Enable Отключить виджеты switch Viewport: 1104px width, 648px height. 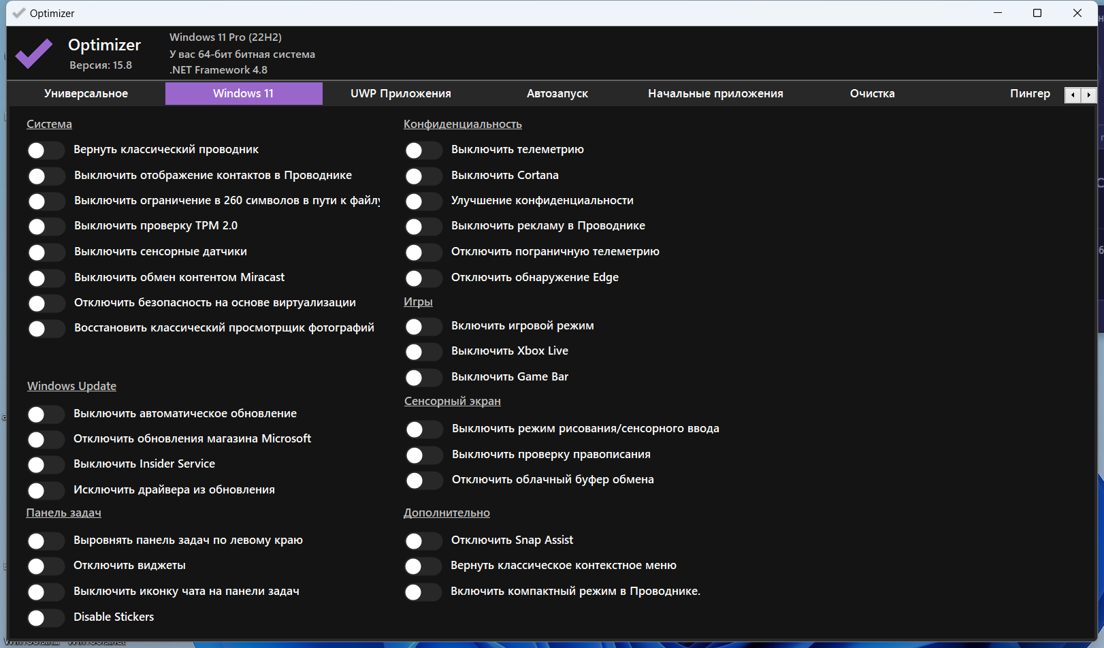(46, 566)
